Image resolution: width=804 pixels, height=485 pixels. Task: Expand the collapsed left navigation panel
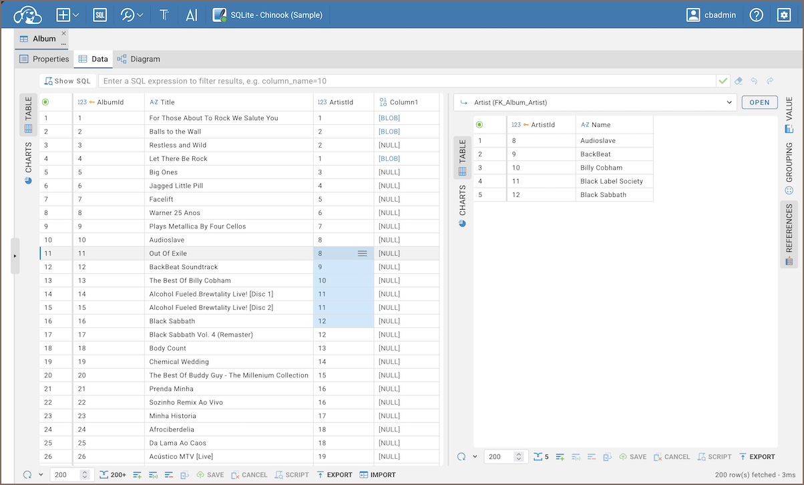15,255
